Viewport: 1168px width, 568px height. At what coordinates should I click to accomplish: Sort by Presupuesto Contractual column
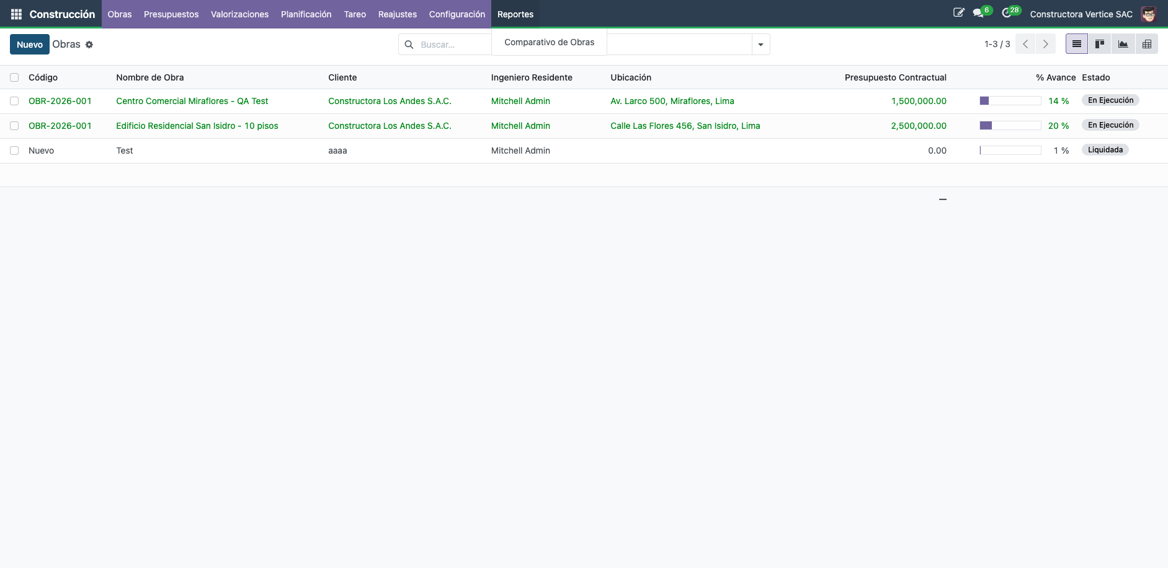point(895,77)
